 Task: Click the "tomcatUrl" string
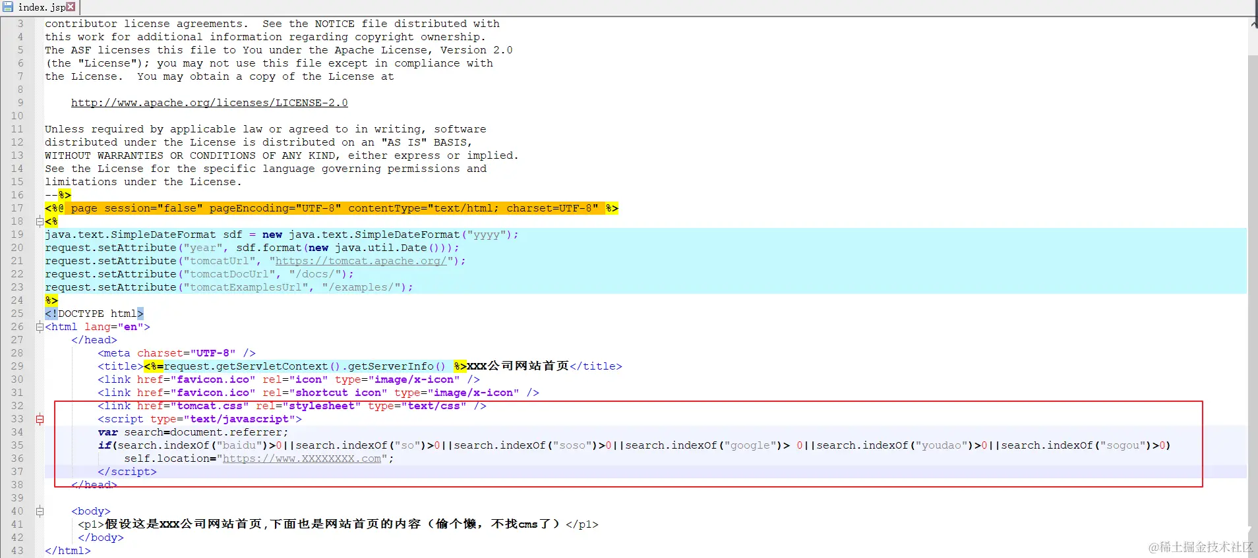(220, 261)
